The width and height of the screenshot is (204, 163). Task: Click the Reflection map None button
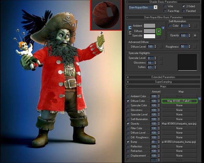tap(179, 146)
